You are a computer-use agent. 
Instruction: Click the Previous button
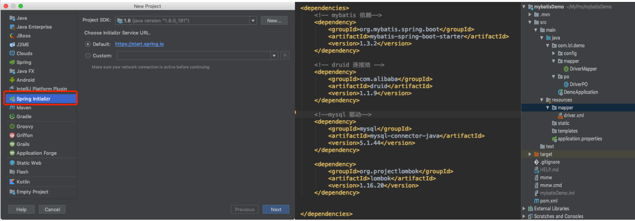(x=244, y=209)
